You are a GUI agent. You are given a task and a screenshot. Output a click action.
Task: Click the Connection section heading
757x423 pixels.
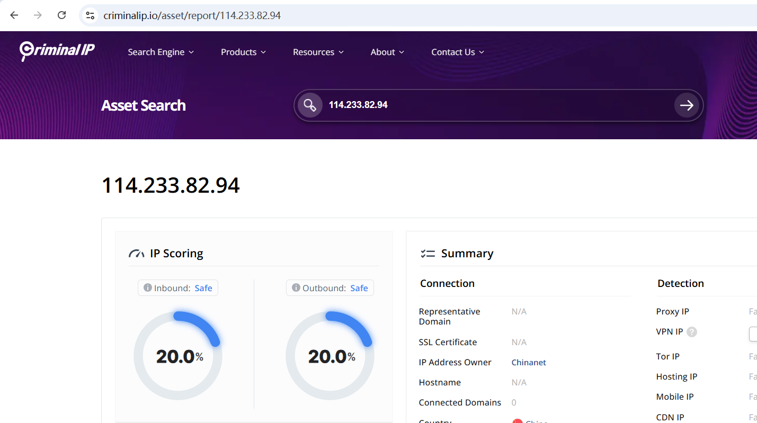tap(448, 283)
